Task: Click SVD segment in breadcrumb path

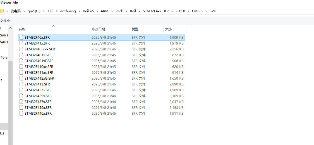Action: click(213, 11)
